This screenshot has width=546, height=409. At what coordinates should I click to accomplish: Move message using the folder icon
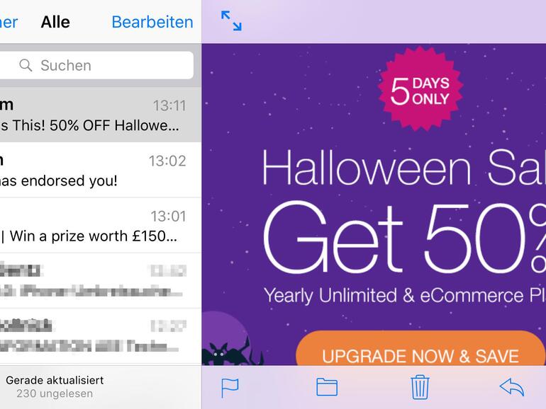tap(327, 387)
